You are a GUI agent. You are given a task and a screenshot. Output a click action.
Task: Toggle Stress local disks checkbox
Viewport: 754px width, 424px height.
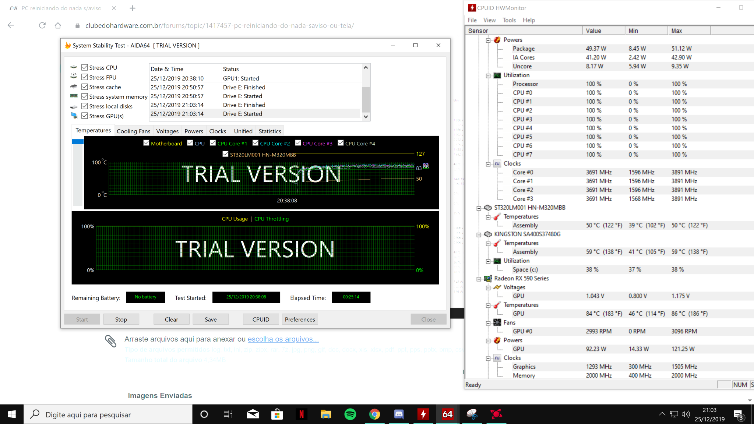[85, 106]
